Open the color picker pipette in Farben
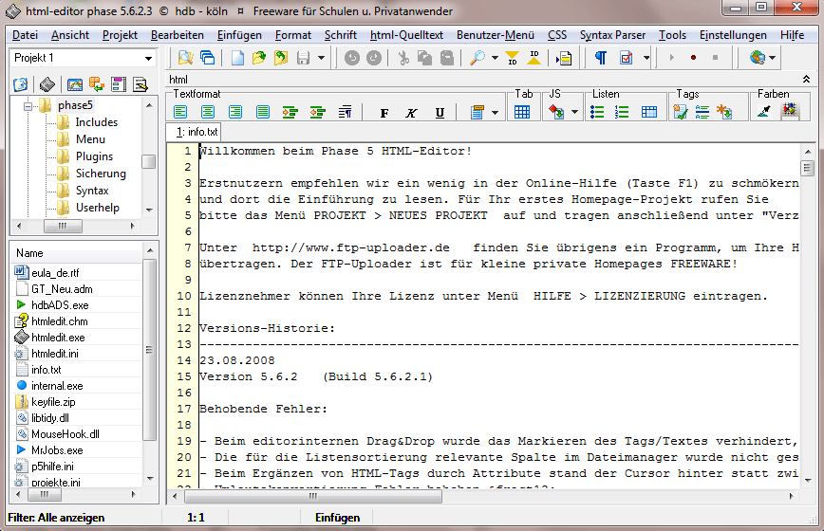 [x=764, y=111]
